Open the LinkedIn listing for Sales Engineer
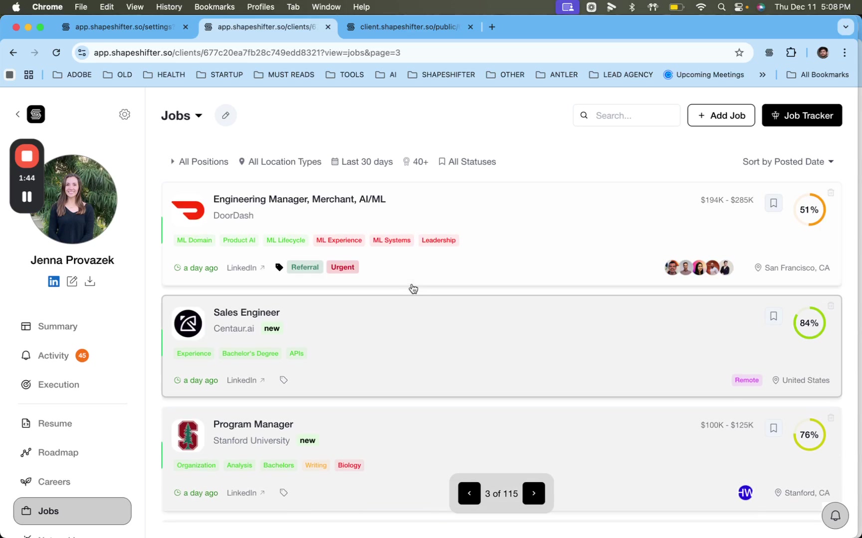The width and height of the screenshot is (862, 538). 245,380
